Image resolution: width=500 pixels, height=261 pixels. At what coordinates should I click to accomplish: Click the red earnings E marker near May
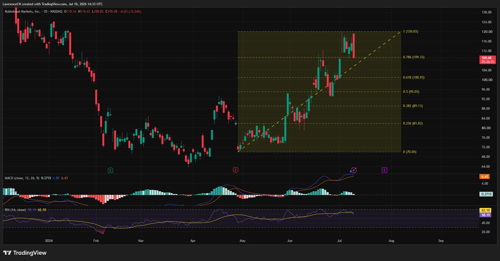(235, 170)
